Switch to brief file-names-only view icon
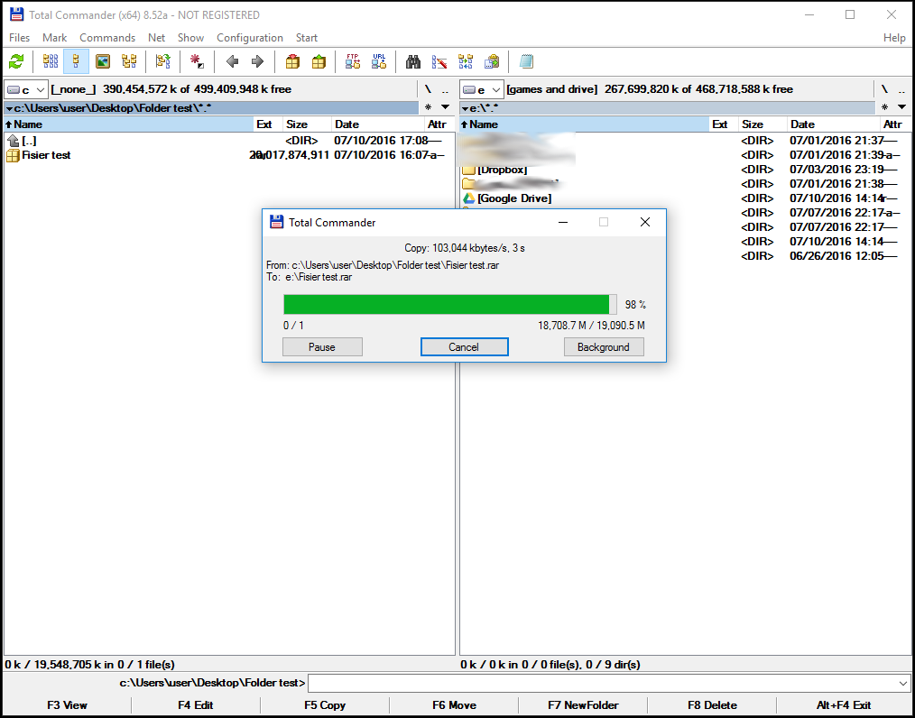 pos(51,61)
